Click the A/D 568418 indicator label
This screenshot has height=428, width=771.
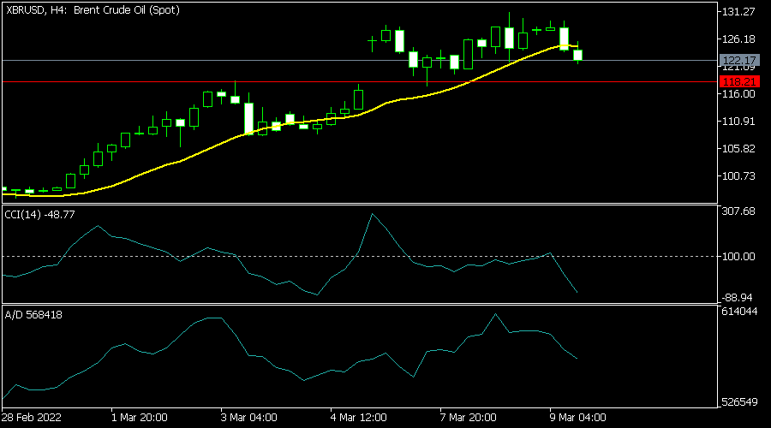click(33, 315)
